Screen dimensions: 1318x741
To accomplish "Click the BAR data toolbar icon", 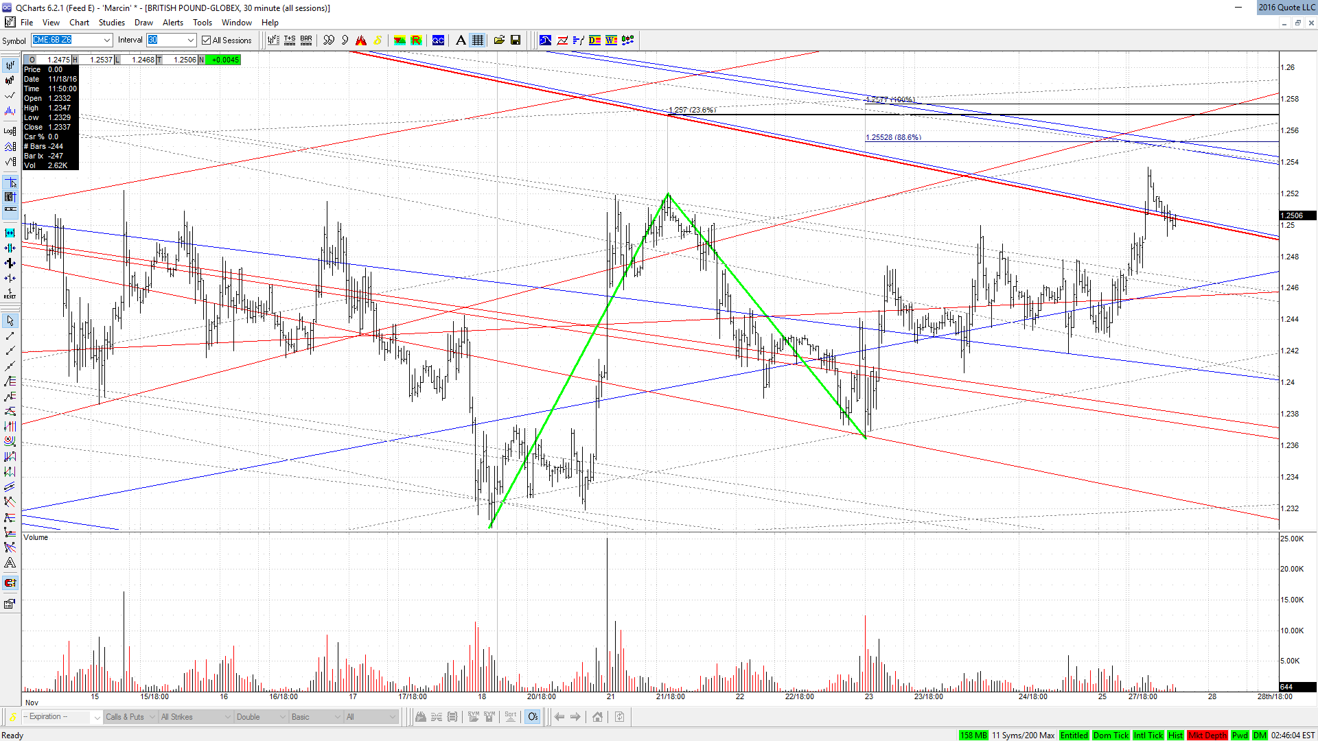I will click(x=306, y=40).
